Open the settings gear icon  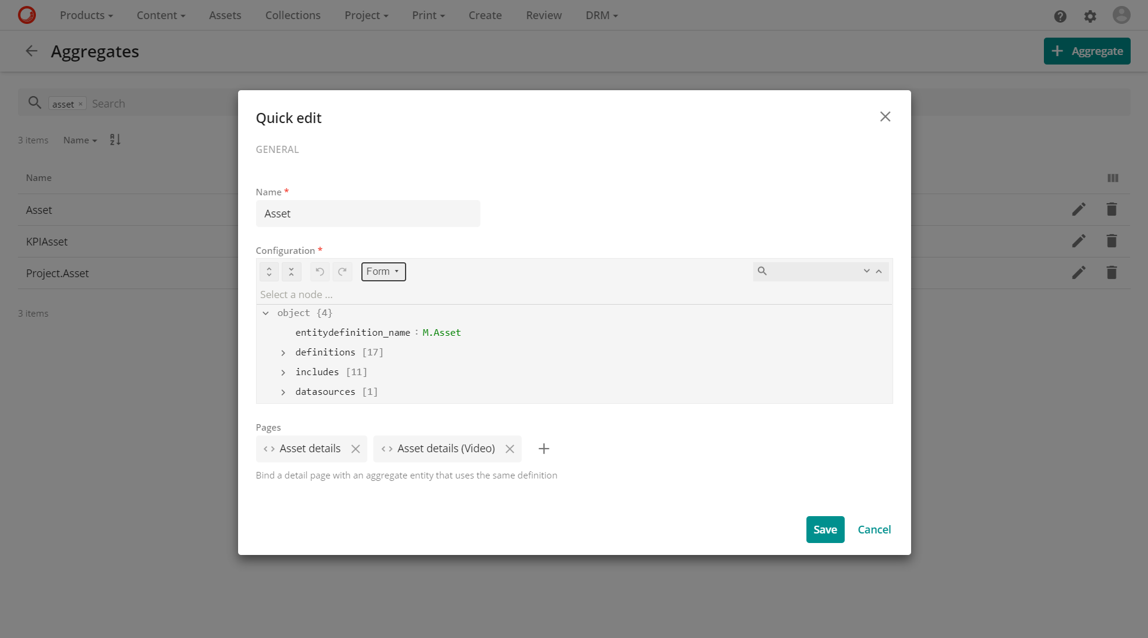(1090, 16)
